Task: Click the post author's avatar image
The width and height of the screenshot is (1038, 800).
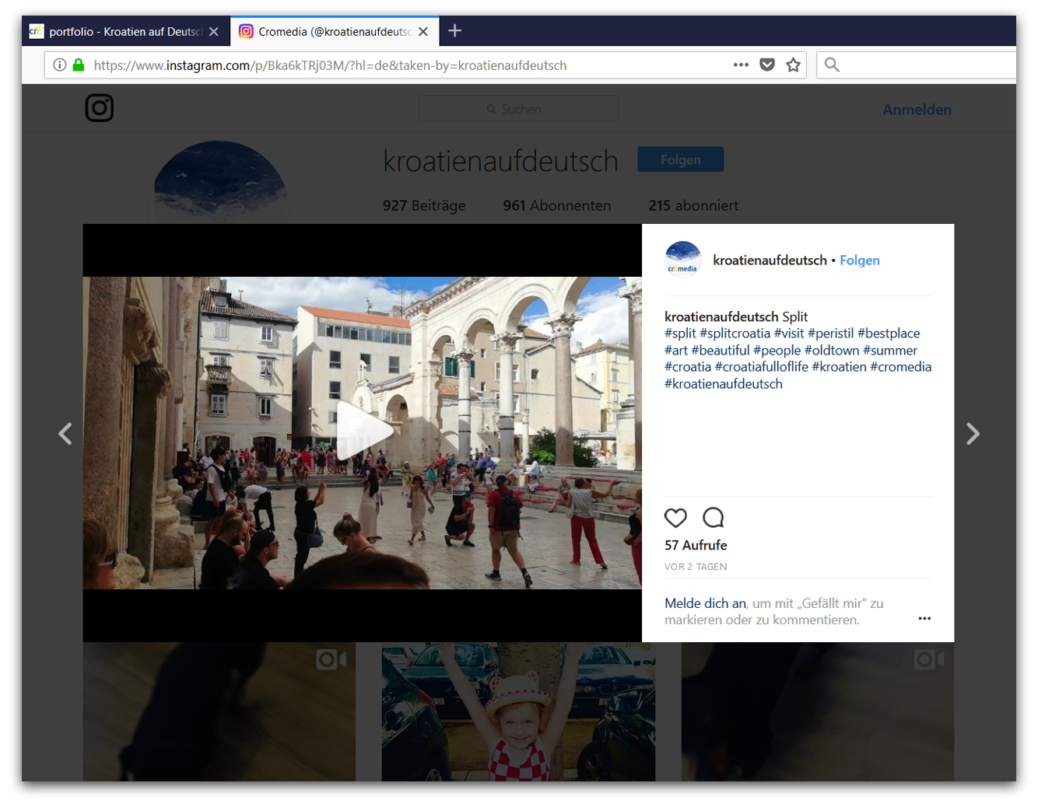Action: (x=683, y=260)
